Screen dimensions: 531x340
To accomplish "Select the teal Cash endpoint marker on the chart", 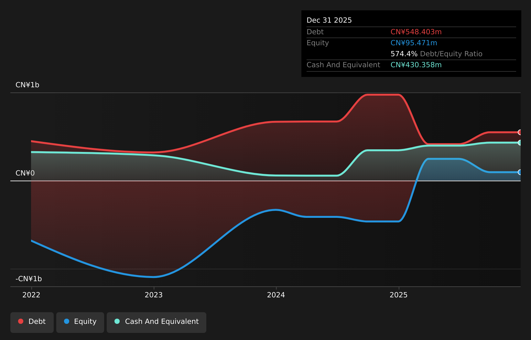I will click(520, 143).
